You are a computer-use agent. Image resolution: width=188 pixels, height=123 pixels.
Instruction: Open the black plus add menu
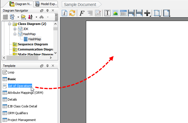click(147, 13)
